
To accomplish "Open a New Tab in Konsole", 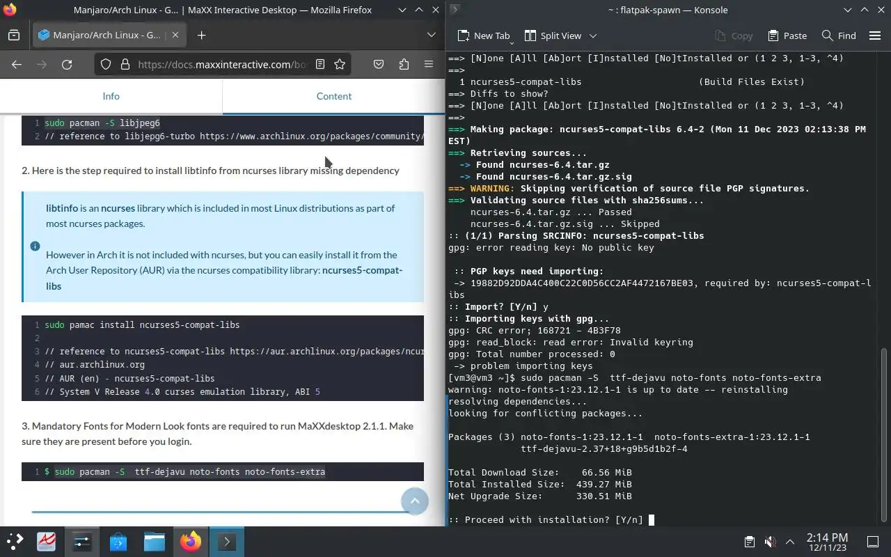I will (484, 36).
